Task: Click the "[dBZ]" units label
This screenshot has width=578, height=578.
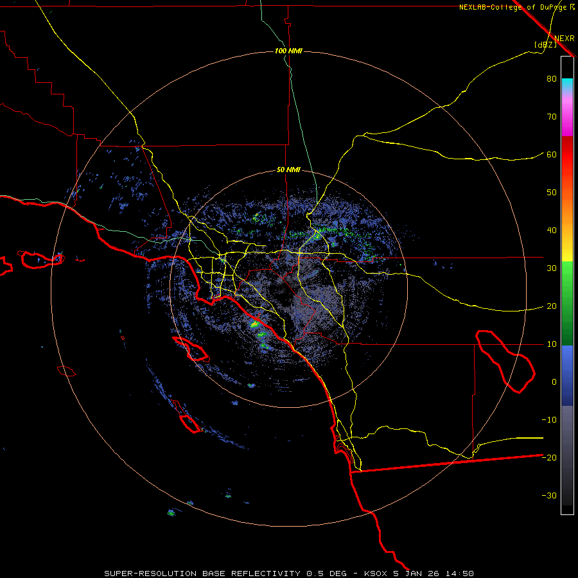Action: tap(545, 44)
